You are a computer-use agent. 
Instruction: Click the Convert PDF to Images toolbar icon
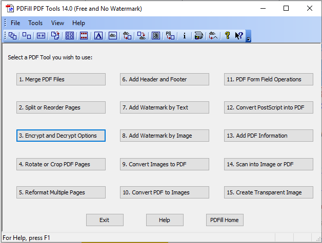tap(142, 36)
